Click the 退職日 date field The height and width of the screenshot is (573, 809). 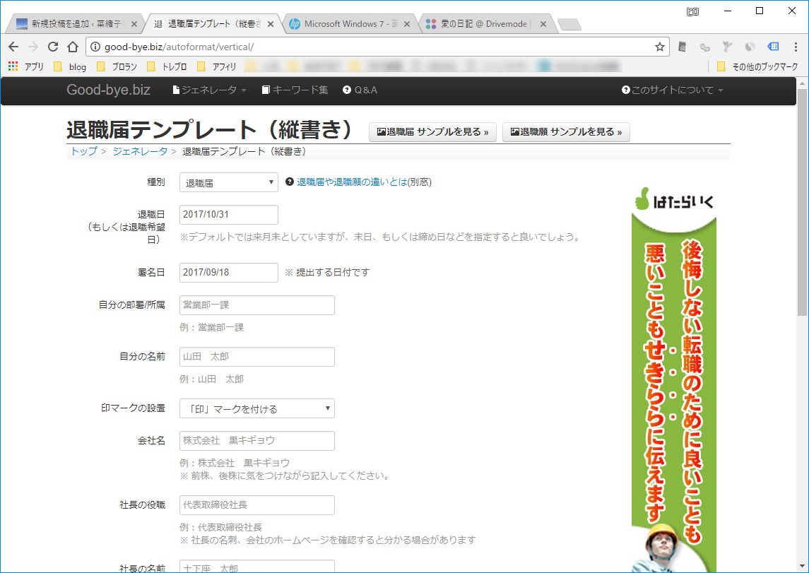click(228, 215)
